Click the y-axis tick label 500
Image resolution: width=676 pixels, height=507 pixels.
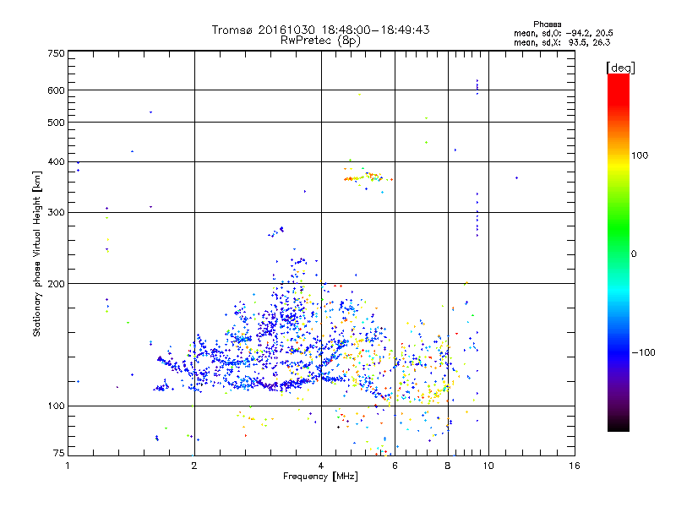point(56,123)
